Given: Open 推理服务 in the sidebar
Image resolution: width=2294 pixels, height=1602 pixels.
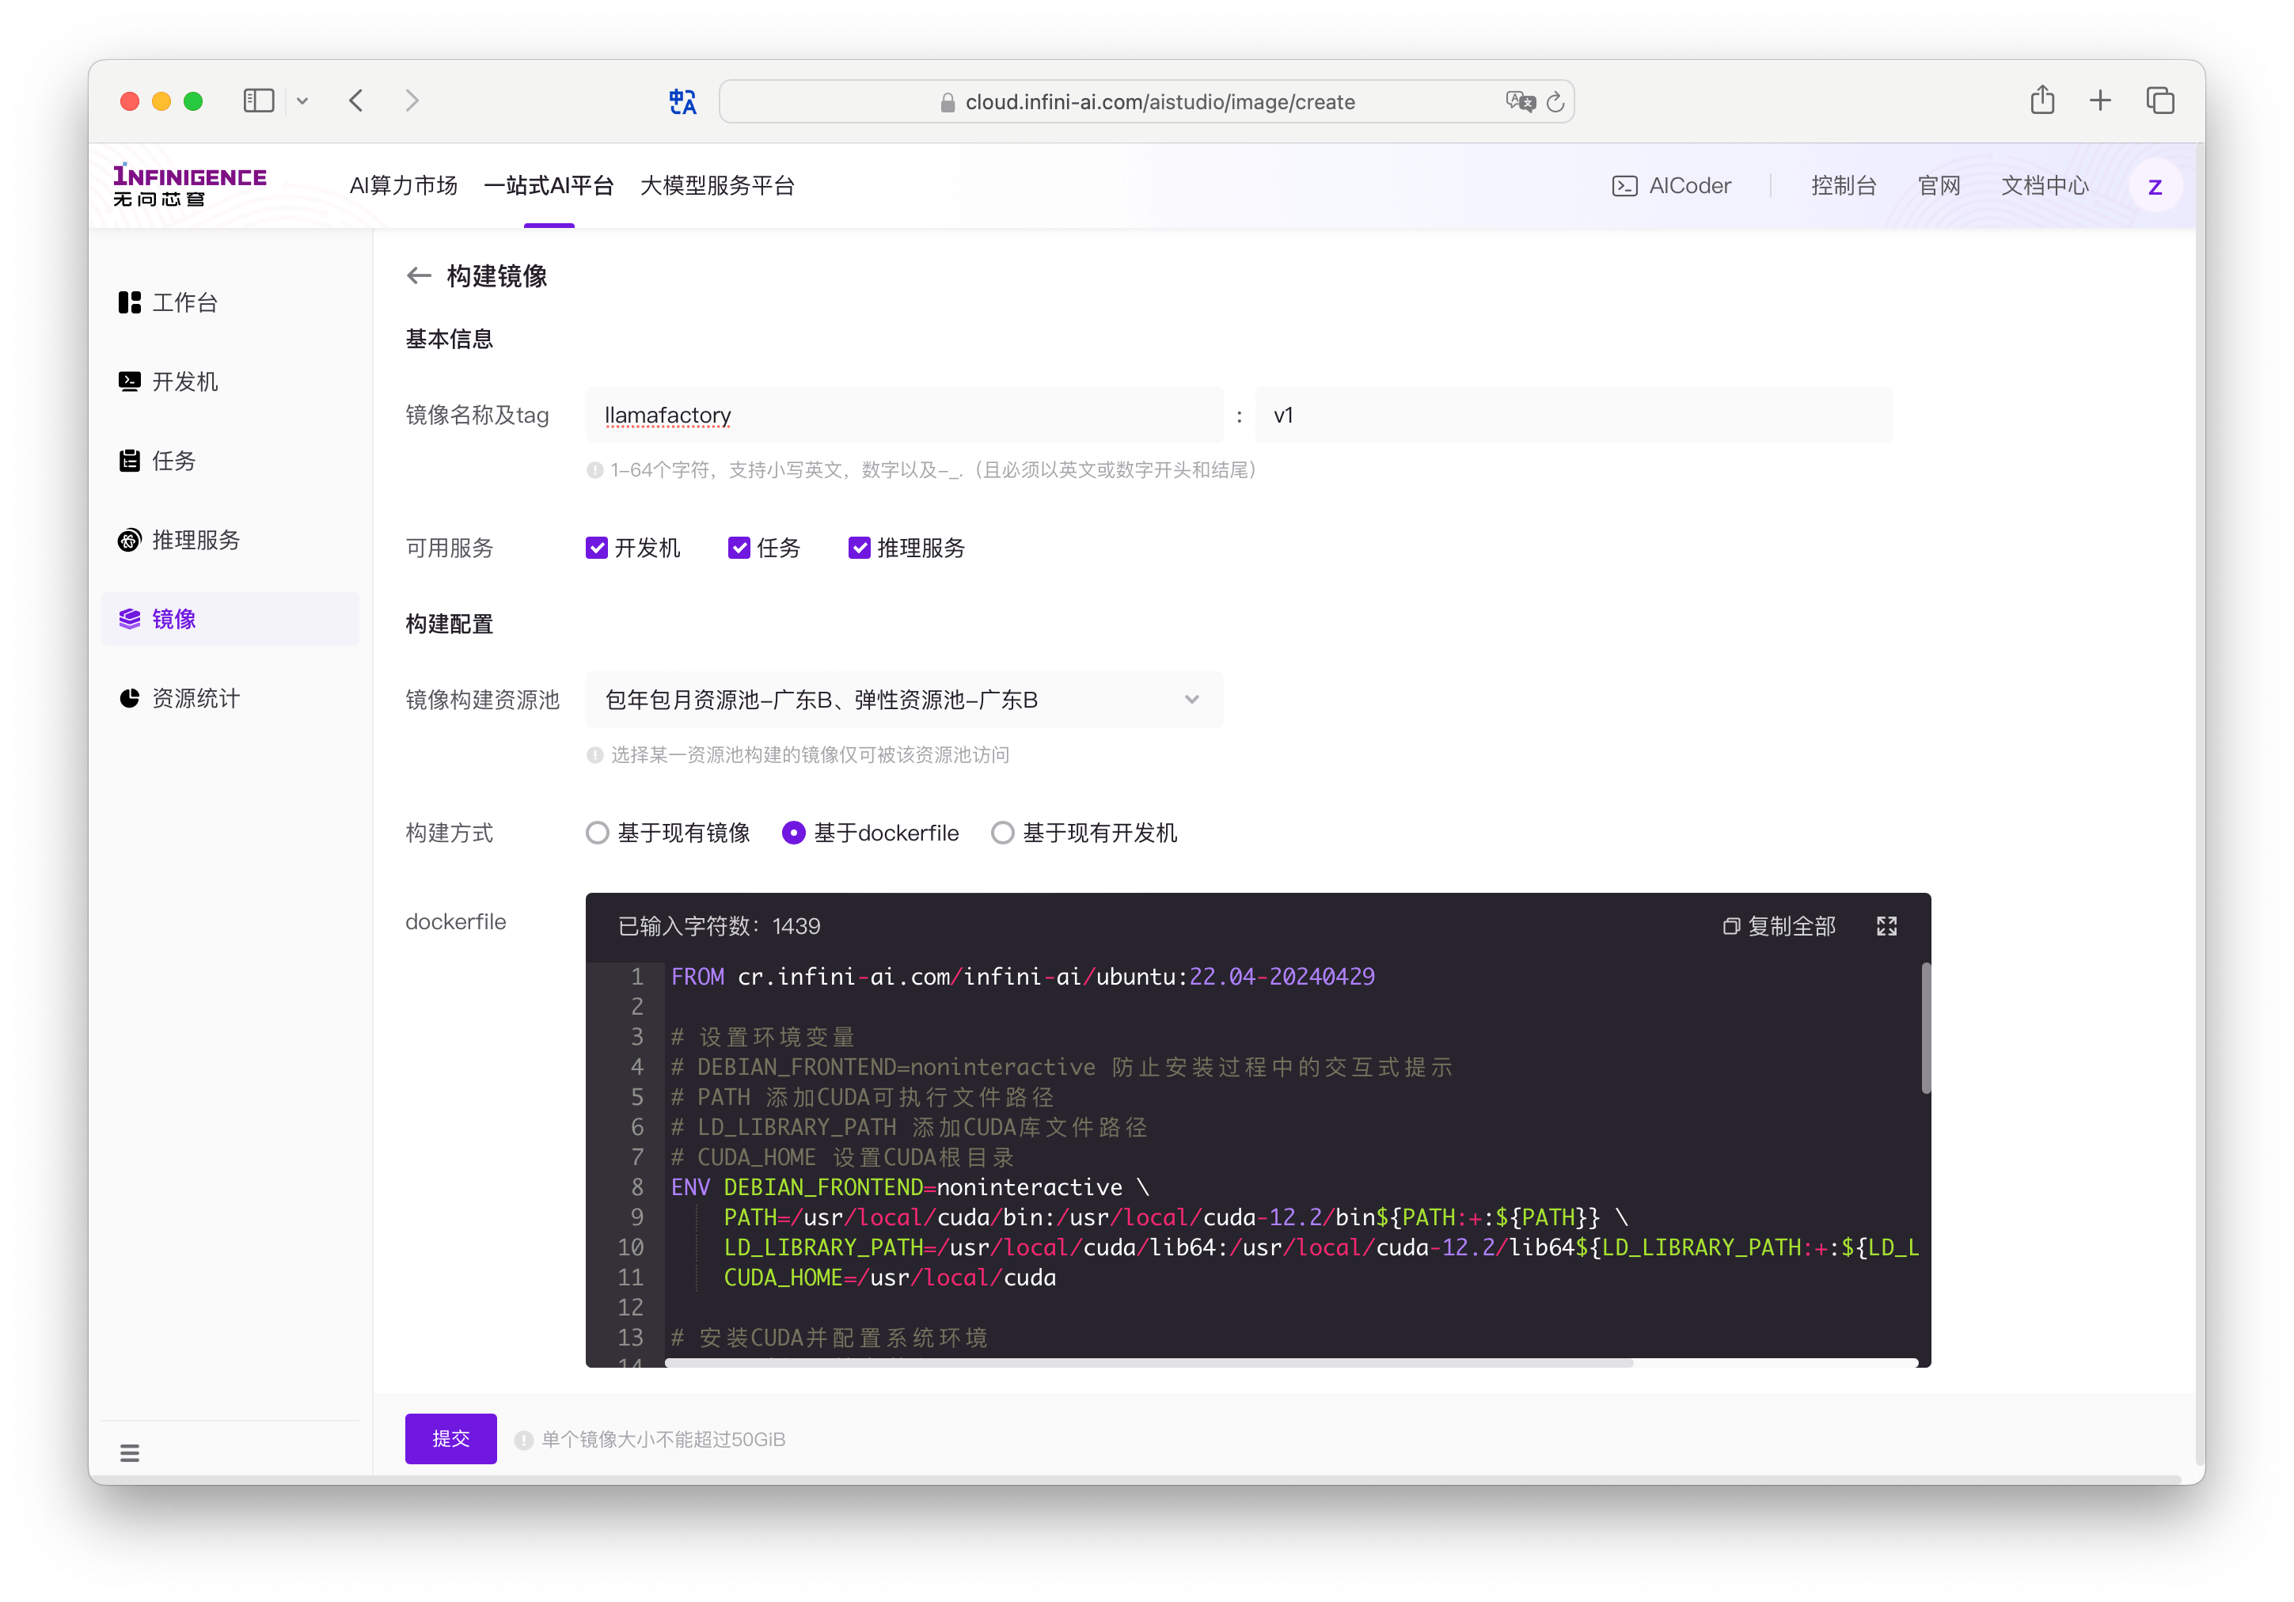Looking at the screenshot, I should (230, 541).
